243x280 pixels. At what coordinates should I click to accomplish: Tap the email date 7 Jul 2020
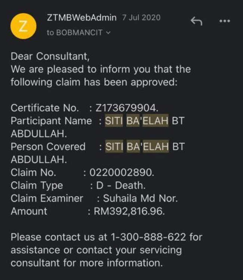[141, 18]
